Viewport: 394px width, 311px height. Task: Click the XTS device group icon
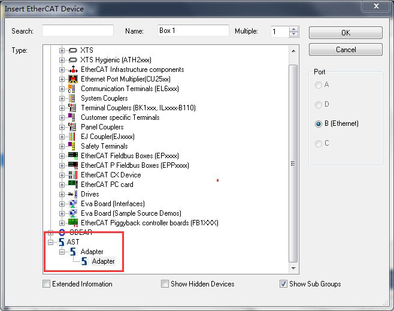click(x=73, y=50)
